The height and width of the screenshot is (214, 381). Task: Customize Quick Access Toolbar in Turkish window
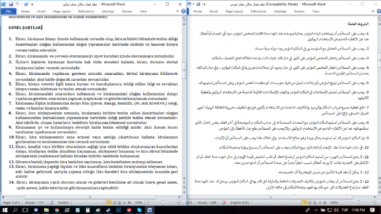coord(32,4)
